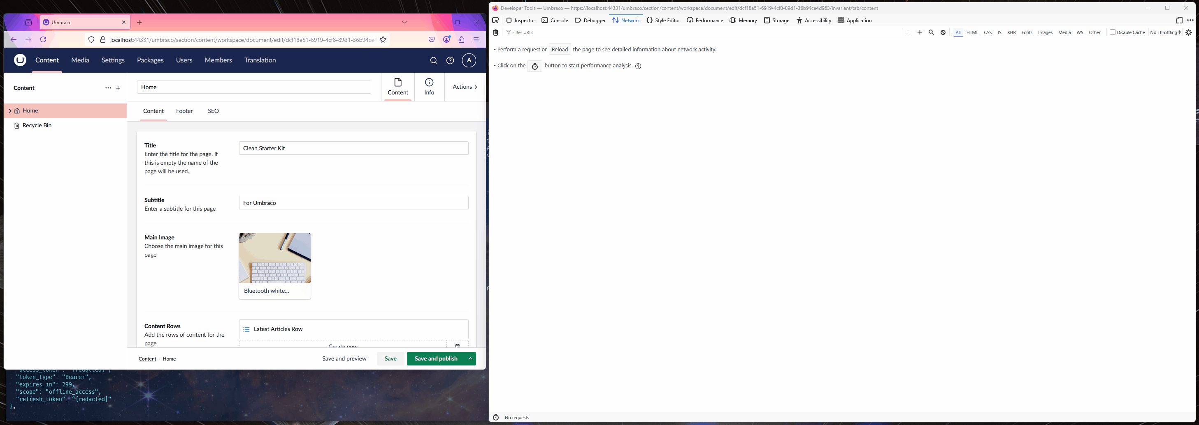Viewport: 1199px width, 425px height.
Task: Pause network recording
Action: coord(908,32)
